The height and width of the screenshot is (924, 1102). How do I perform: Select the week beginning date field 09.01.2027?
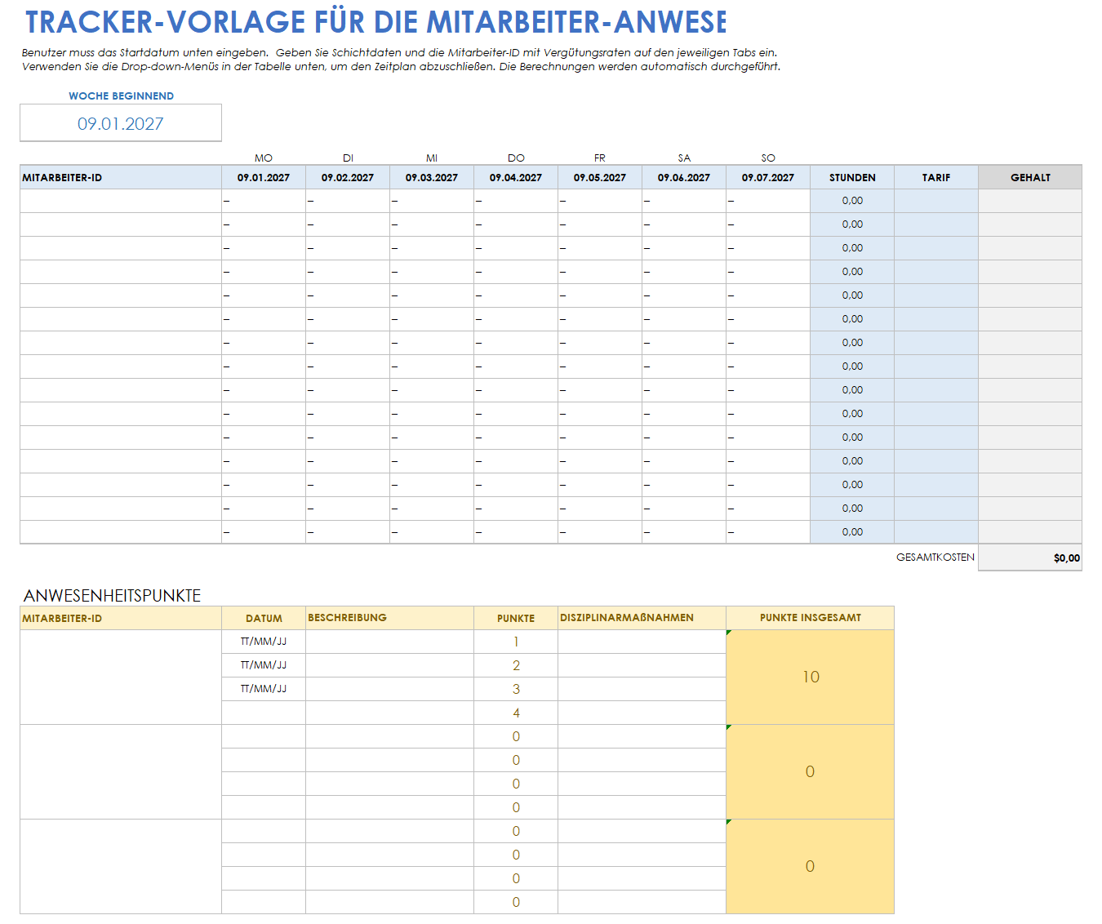point(121,123)
